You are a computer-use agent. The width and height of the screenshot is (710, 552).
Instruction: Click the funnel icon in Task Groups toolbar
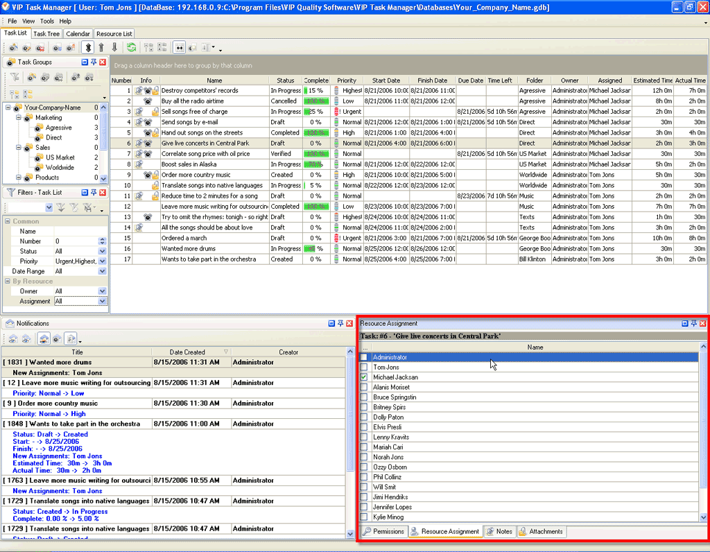(15, 78)
